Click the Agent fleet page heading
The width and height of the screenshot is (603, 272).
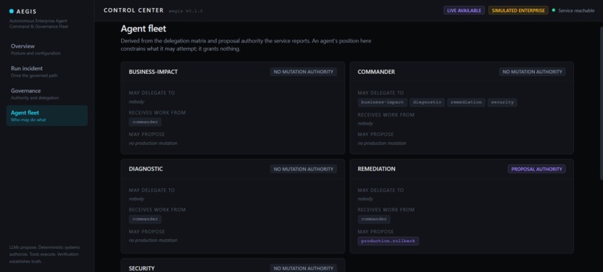(144, 29)
